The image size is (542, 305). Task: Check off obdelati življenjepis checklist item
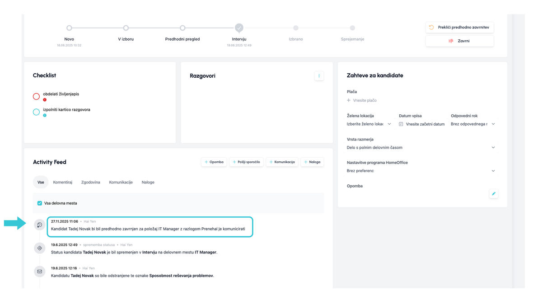click(x=37, y=96)
